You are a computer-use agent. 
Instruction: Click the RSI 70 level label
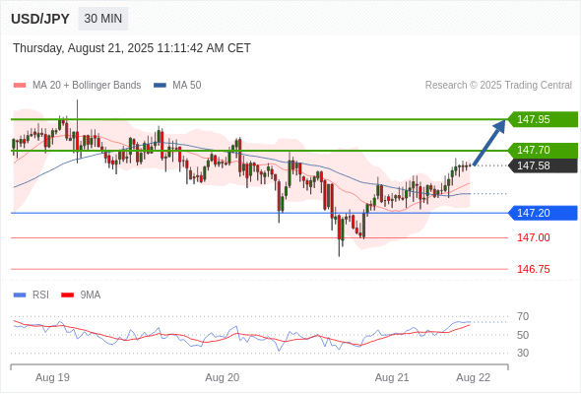coord(523,316)
